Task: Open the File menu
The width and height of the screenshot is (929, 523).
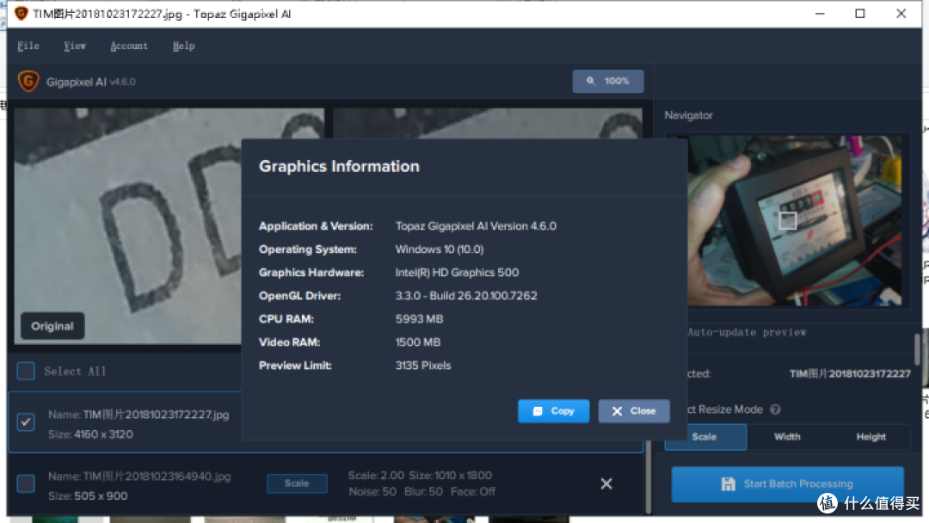Action: (x=28, y=46)
